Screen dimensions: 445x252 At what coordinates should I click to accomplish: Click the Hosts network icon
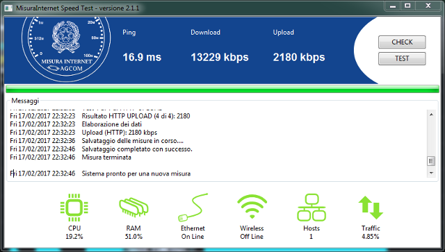click(311, 208)
